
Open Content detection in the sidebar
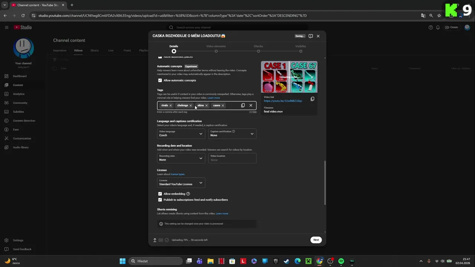[x=24, y=121]
